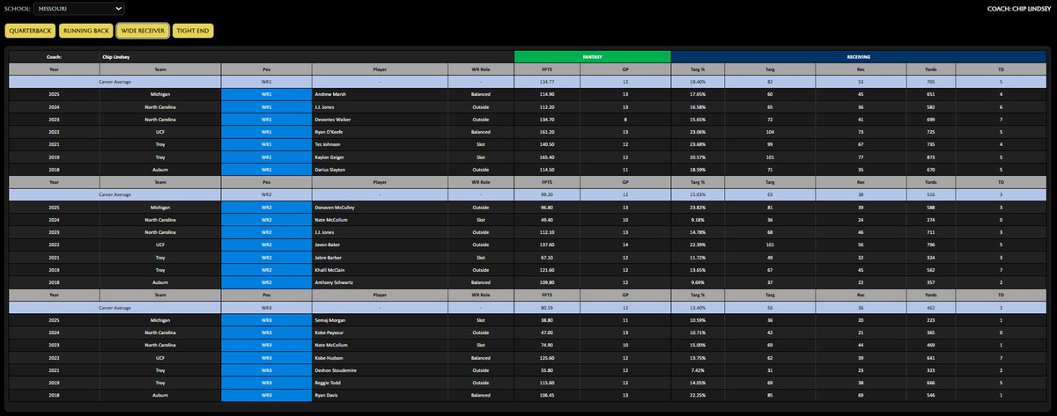Switch to the Quarterback position tab
The width and height of the screenshot is (1057, 416).
tap(30, 31)
